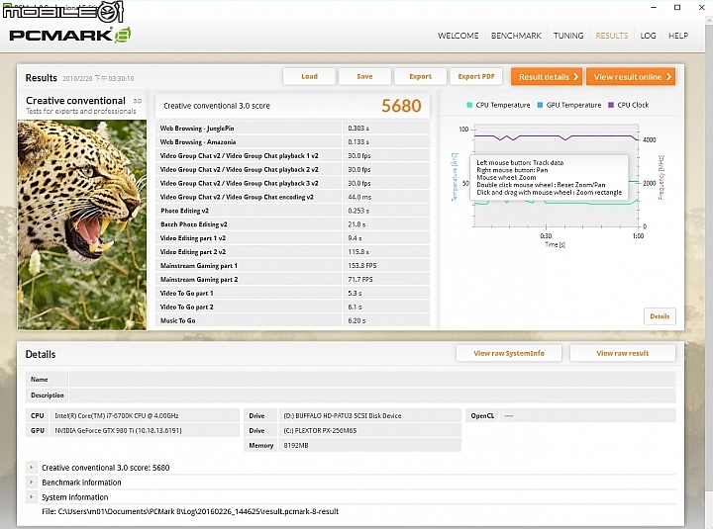Click Export PDF button
Viewport: 713px width, 529px height.
(x=476, y=76)
